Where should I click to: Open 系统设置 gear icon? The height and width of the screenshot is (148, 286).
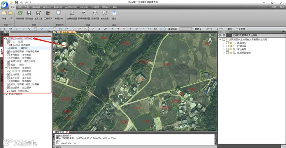[x=104, y=13]
